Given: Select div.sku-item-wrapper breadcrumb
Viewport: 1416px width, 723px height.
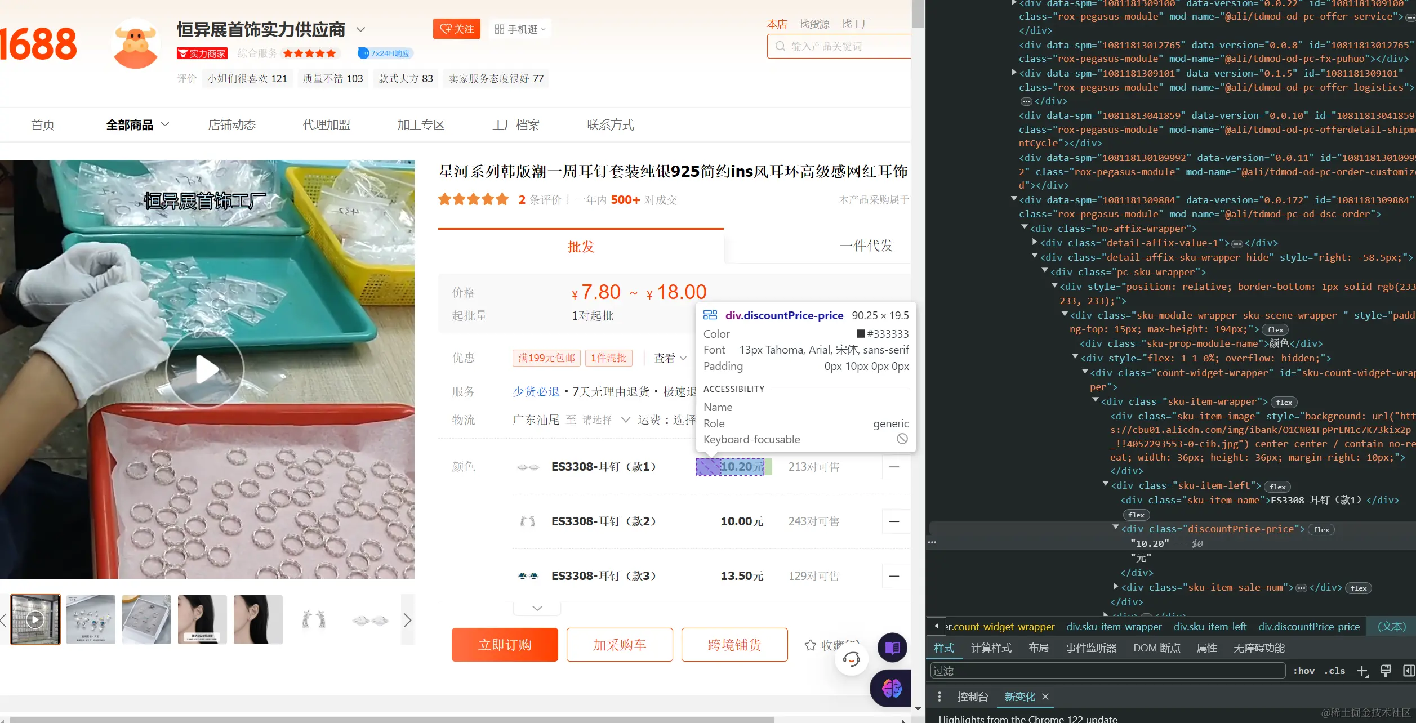Looking at the screenshot, I should (x=1114, y=627).
